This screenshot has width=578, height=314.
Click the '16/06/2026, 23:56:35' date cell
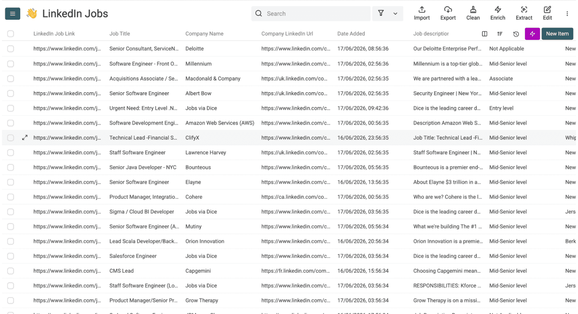point(363,138)
